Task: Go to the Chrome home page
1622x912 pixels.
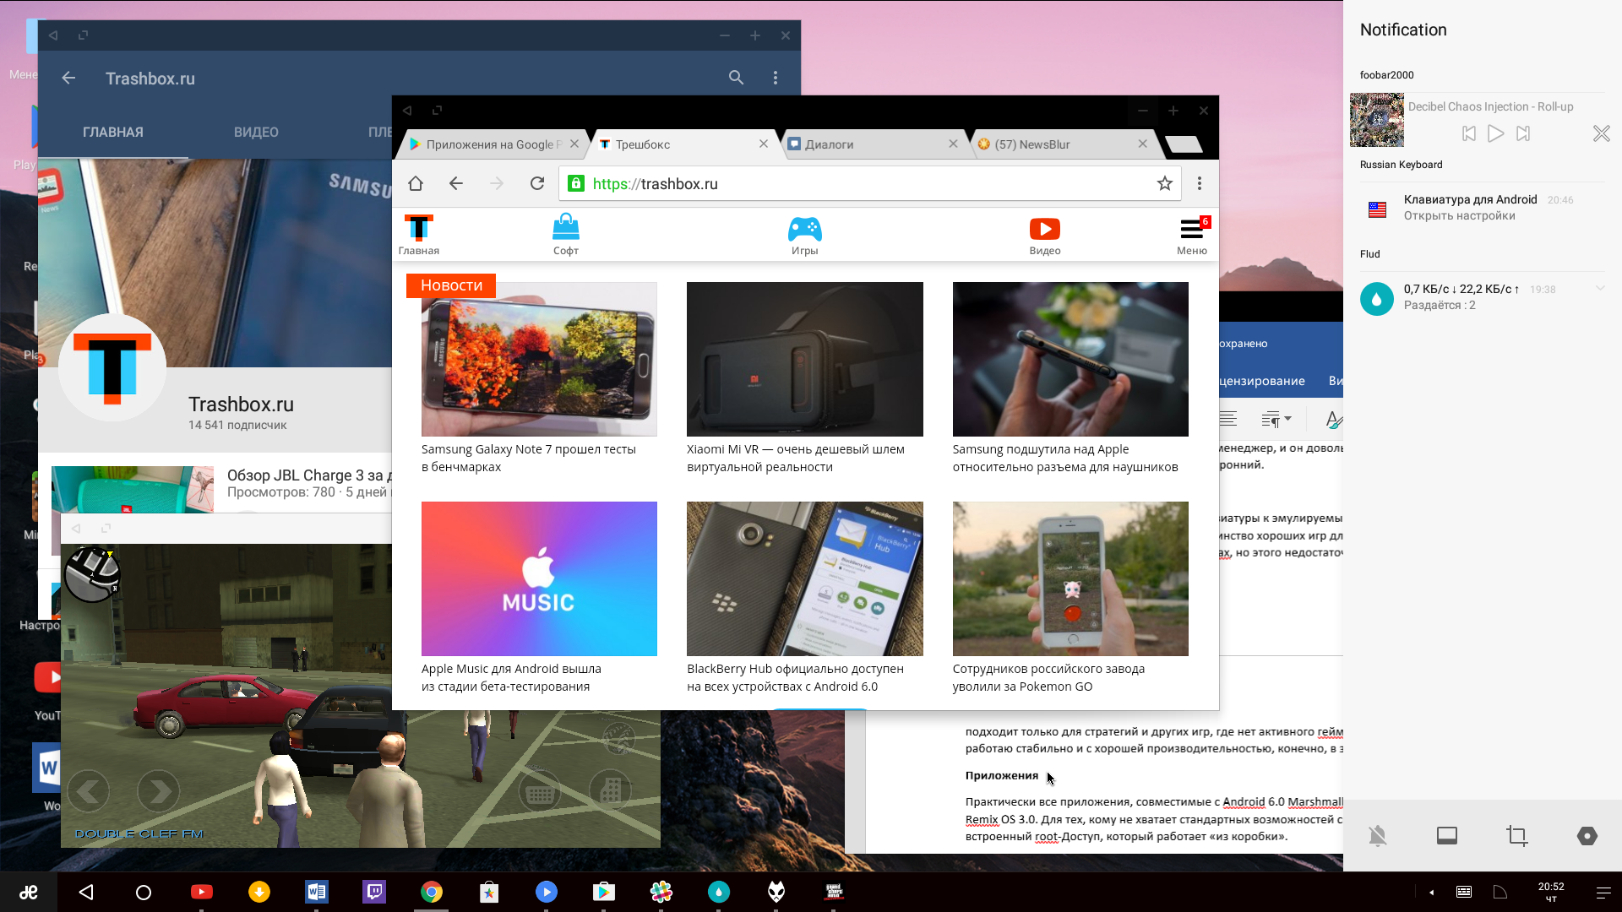Action: coord(415,183)
